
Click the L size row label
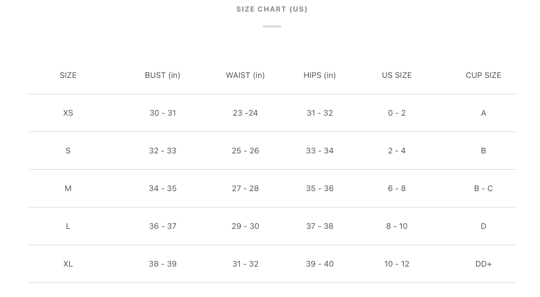click(68, 226)
